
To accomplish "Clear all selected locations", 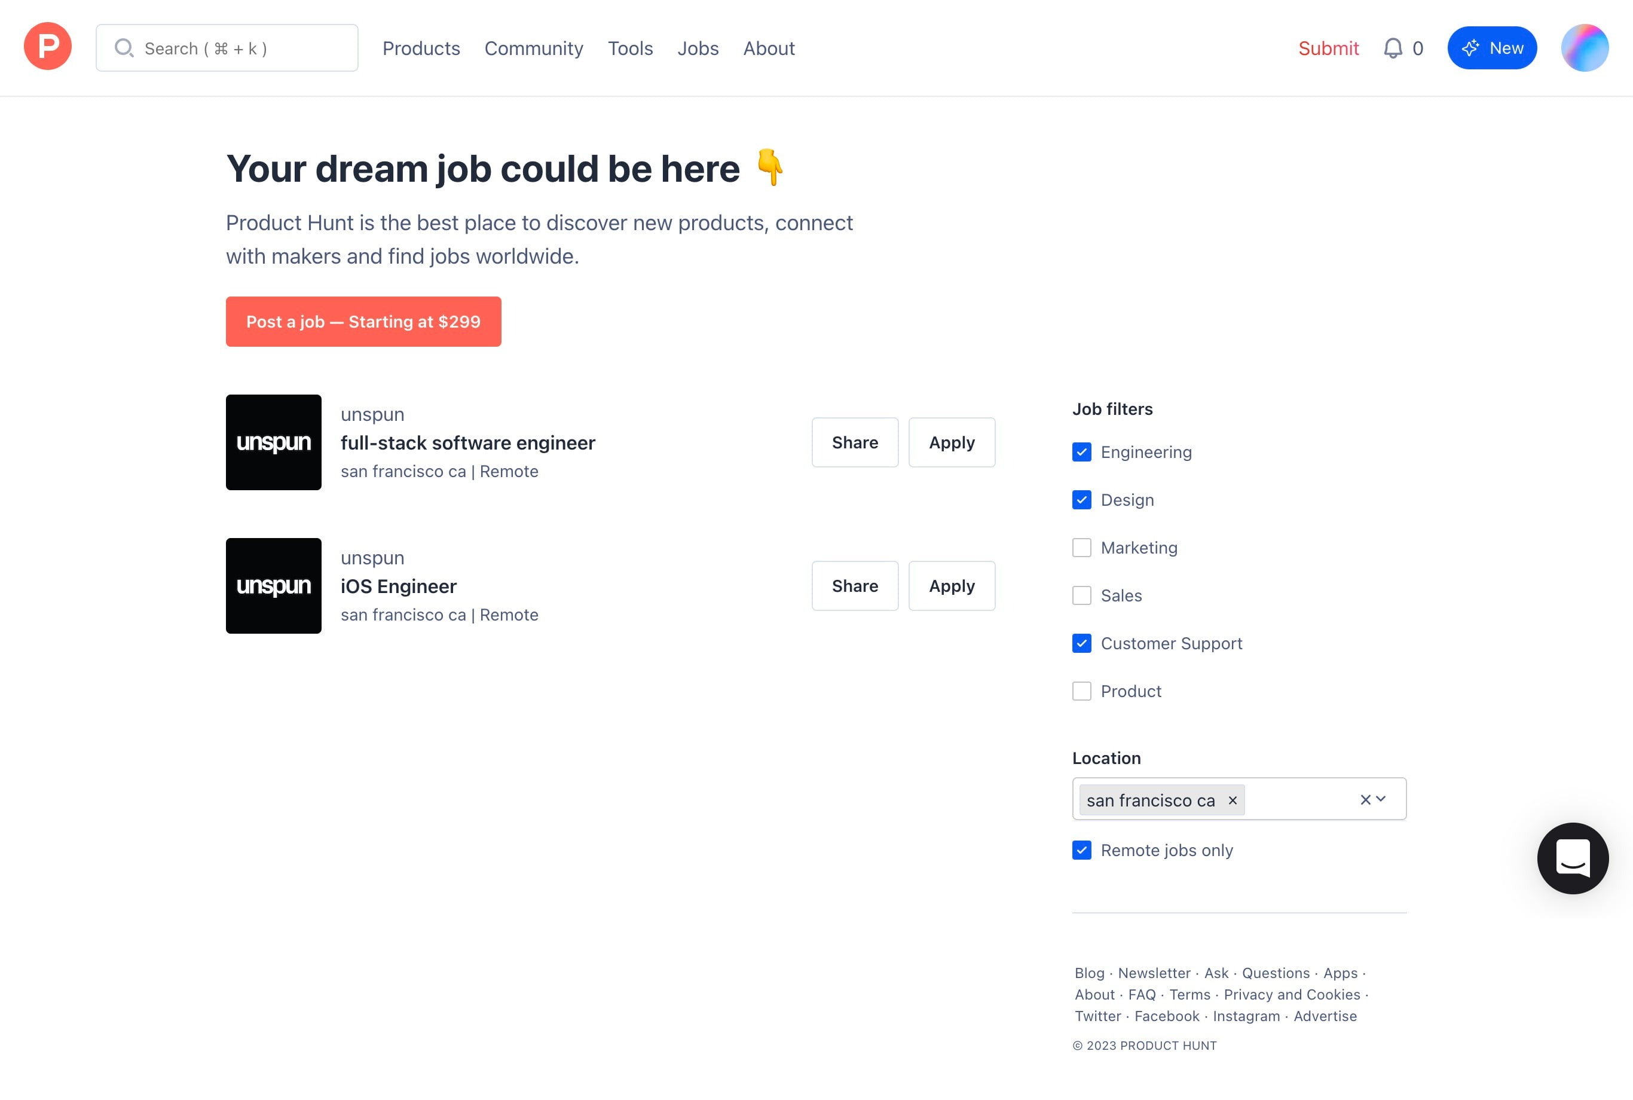I will coord(1365,799).
